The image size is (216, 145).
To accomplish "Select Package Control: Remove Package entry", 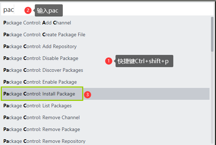I will pyautogui.click(x=42, y=129).
